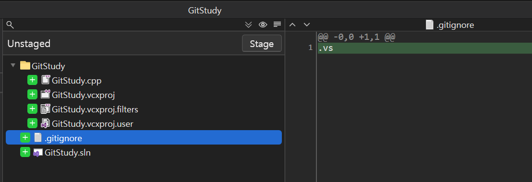Select GitStudy.vcxproj.user file entry

pyautogui.click(x=93, y=124)
